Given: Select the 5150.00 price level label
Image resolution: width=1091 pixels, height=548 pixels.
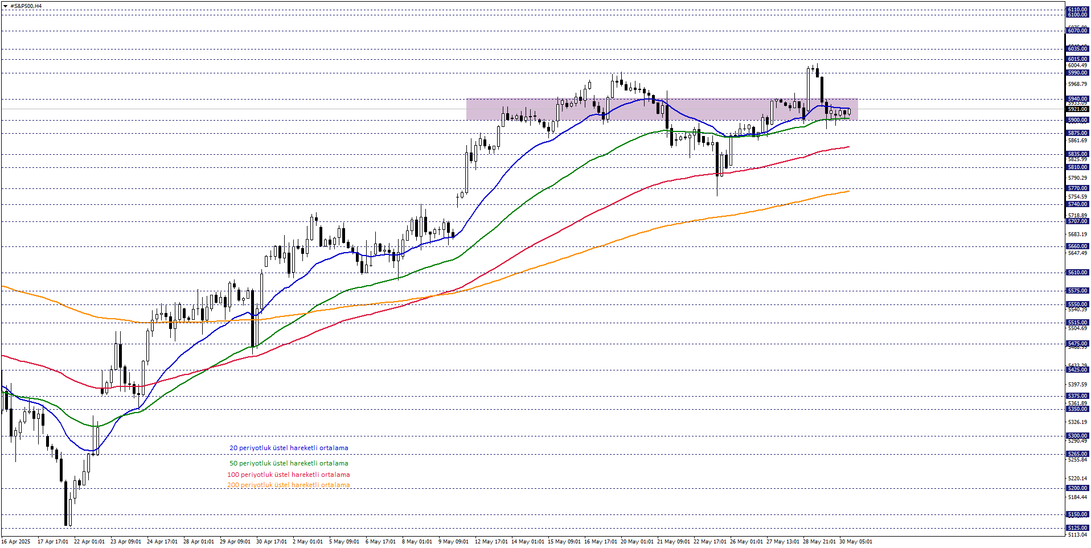Looking at the screenshot, I should pos(1077,514).
